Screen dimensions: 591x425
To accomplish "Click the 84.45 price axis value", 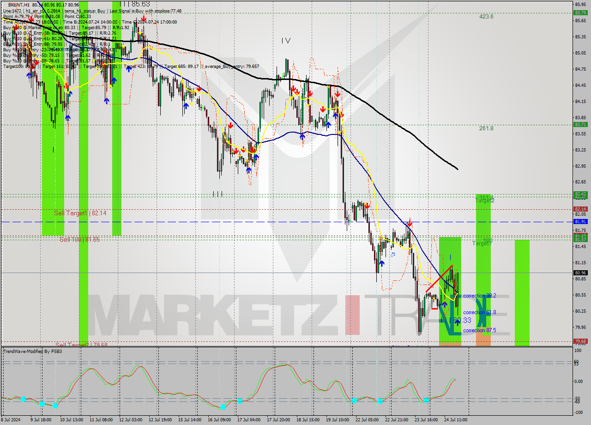I will pos(581,85).
